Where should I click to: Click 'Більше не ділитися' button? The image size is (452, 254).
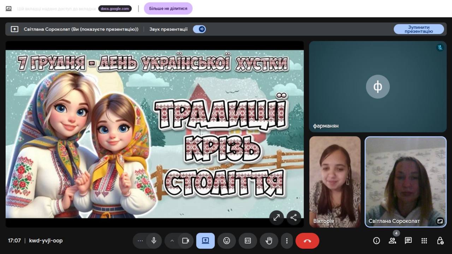[168, 8]
